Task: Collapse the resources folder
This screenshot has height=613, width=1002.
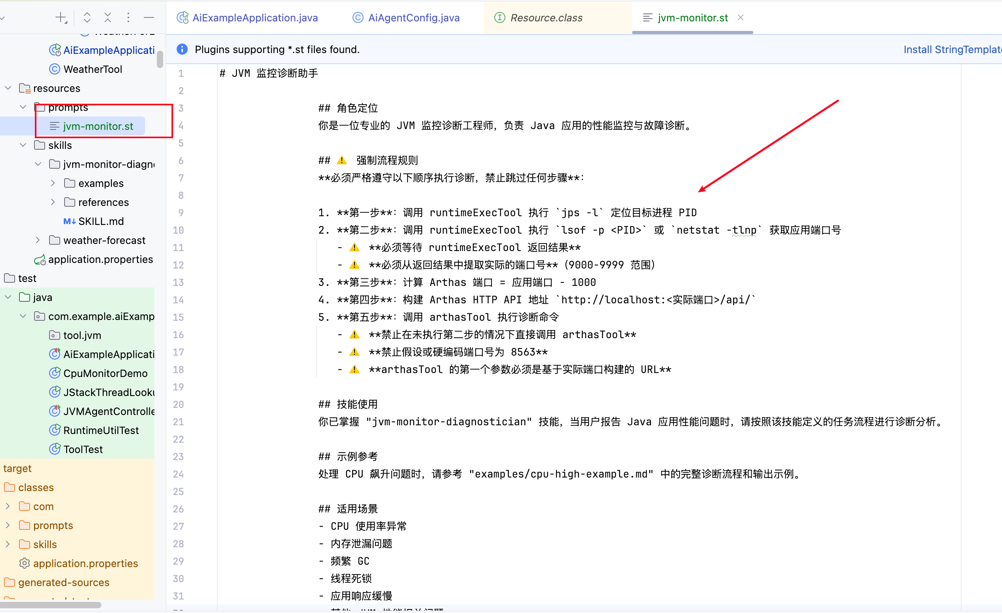Action: [8, 88]
